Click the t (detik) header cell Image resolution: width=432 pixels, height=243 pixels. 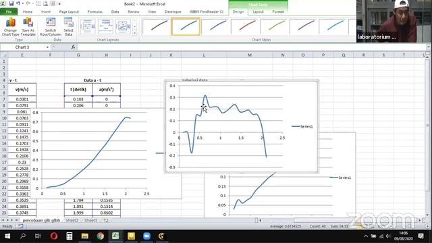tap(78, 89)
